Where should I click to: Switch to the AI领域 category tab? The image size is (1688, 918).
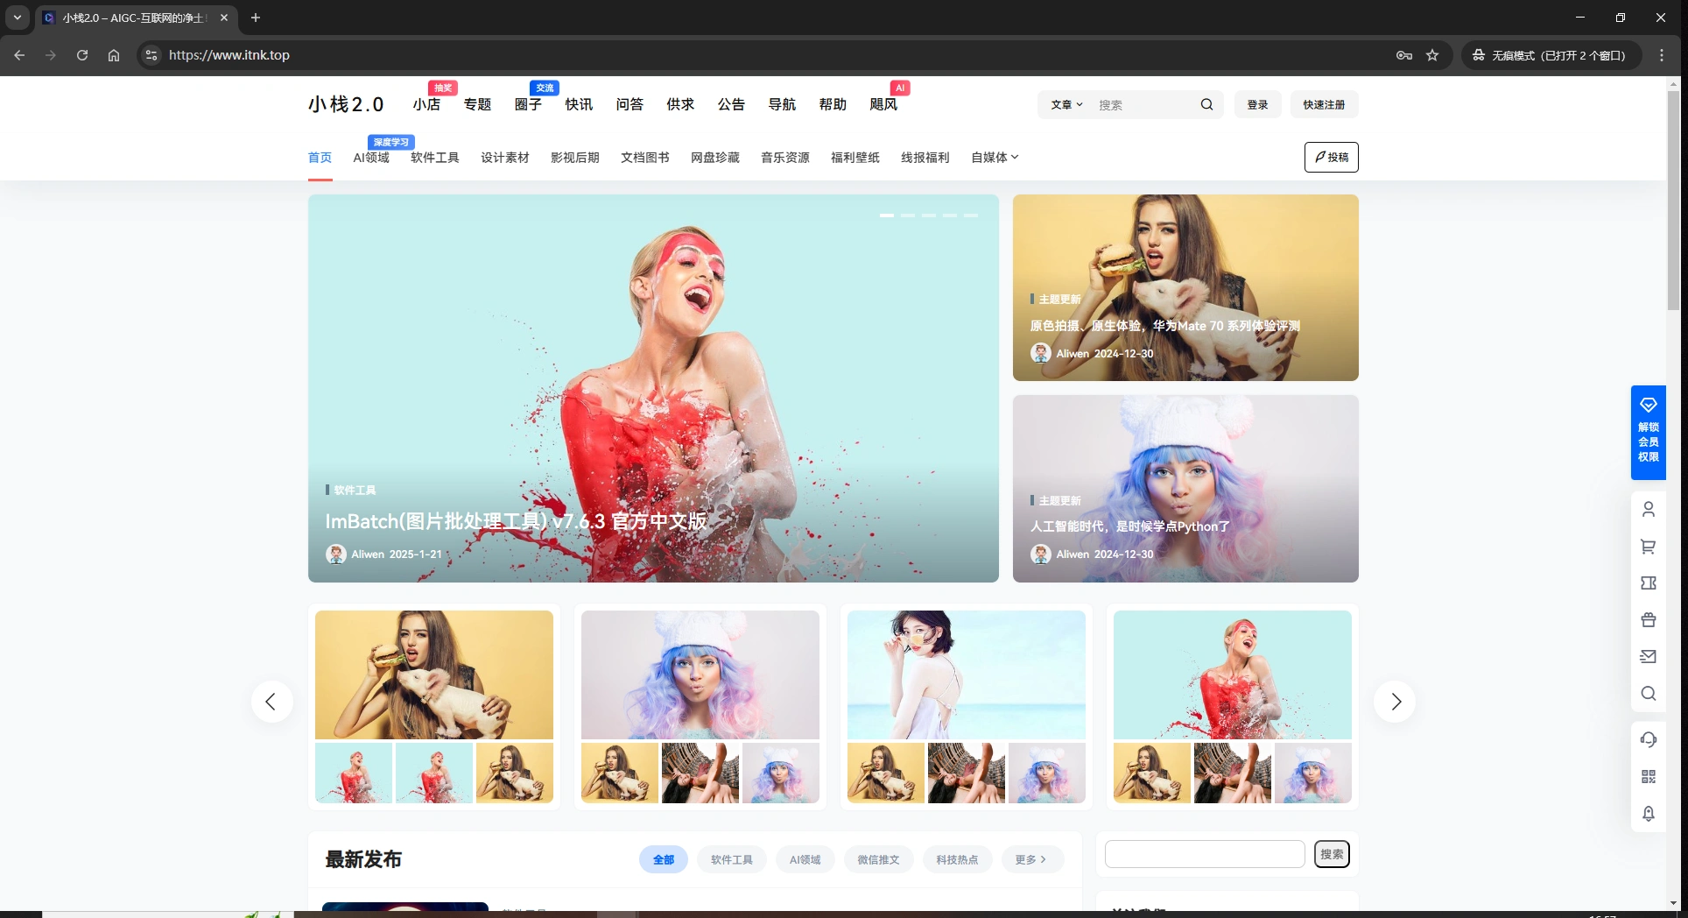pyautogui.click(x=371, y=158)
